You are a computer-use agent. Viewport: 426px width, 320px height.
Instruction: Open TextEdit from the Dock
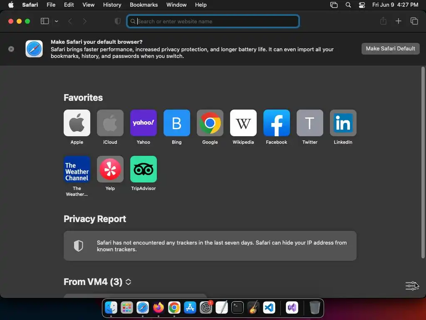click(222, 308)
